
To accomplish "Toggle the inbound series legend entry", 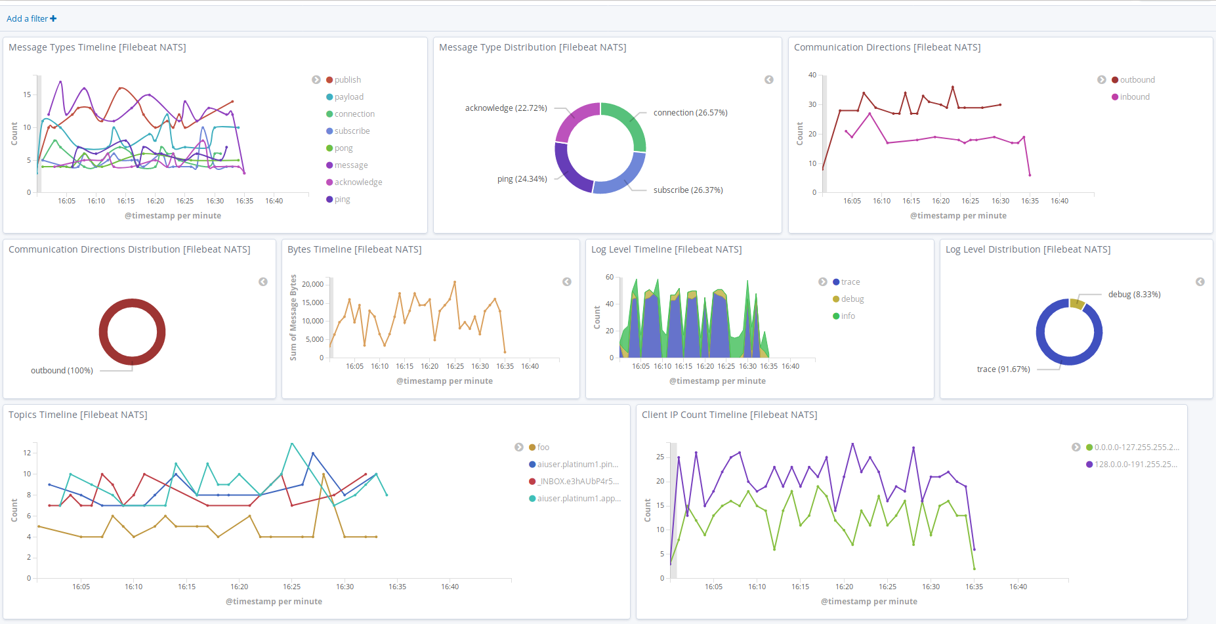I will 1131,96.
